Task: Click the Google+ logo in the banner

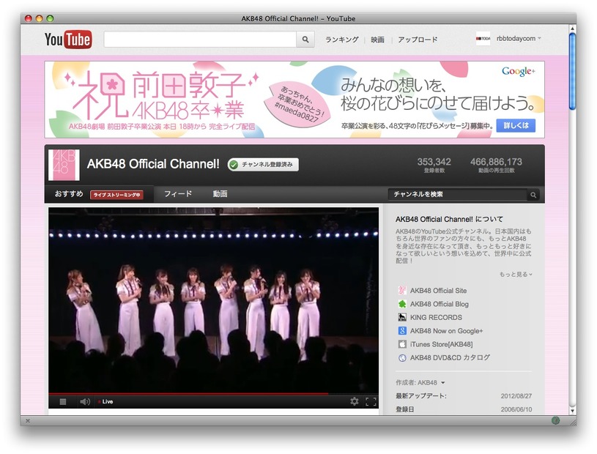Action: [x=518, y=71]
